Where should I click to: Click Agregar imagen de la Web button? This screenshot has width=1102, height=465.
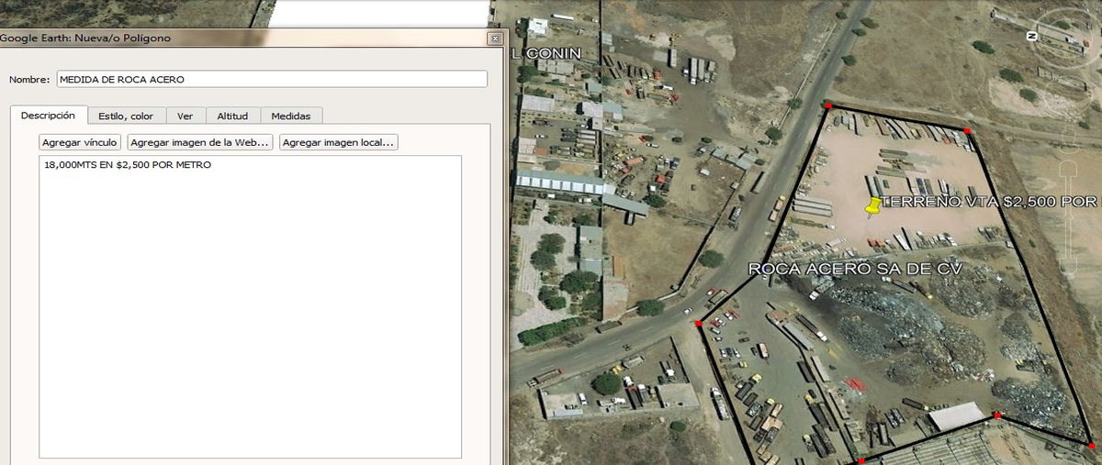200,142
